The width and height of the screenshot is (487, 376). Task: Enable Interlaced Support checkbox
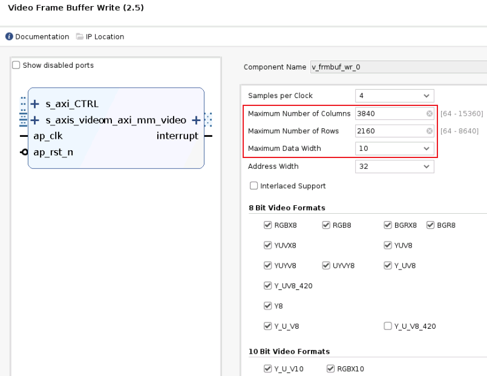pos(254,186)
